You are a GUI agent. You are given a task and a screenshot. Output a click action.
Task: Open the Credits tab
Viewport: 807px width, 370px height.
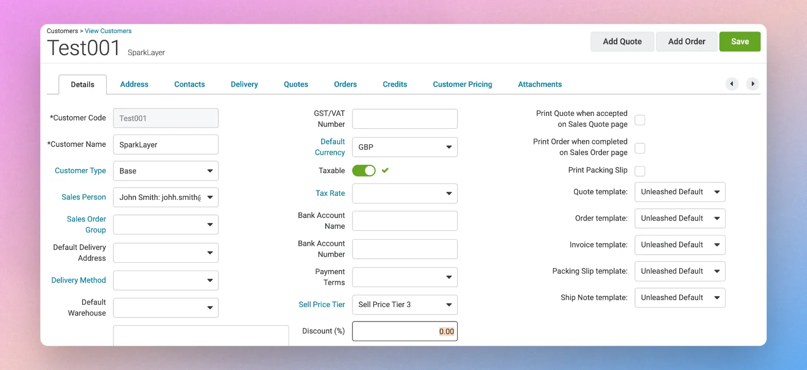click(x=395, y=85)
